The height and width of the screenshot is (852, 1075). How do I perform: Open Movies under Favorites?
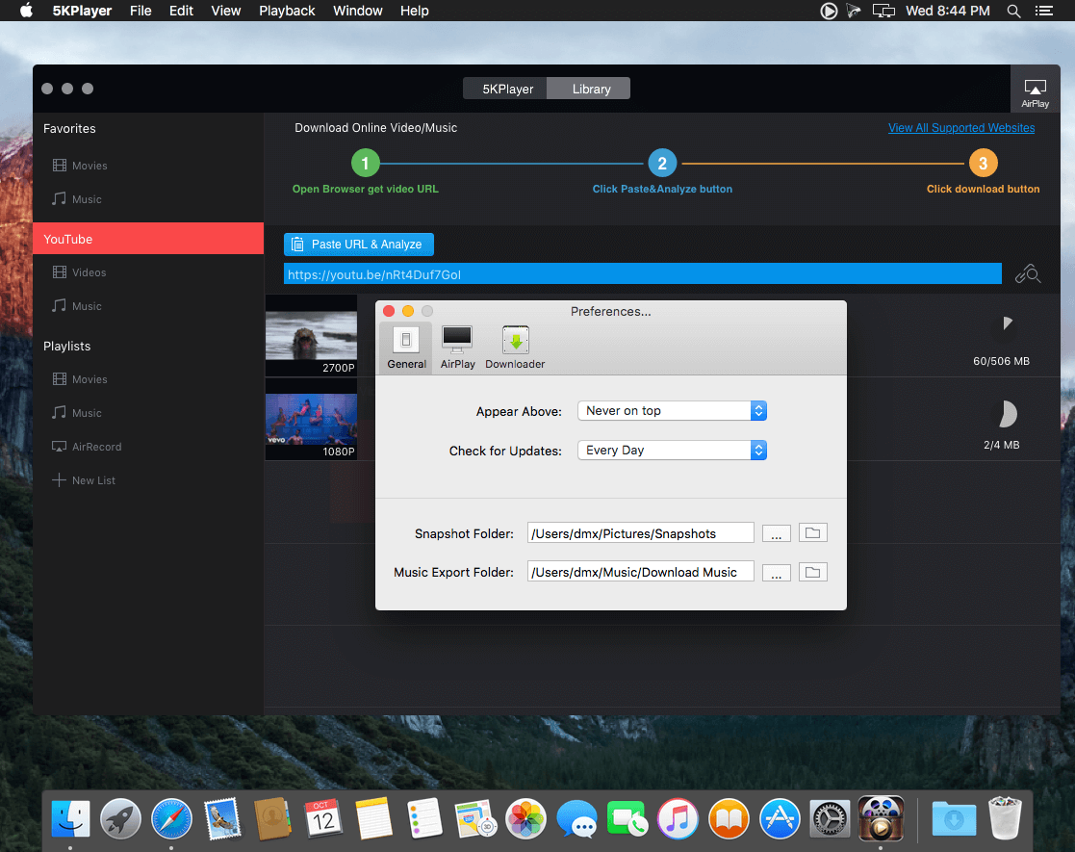80,166
